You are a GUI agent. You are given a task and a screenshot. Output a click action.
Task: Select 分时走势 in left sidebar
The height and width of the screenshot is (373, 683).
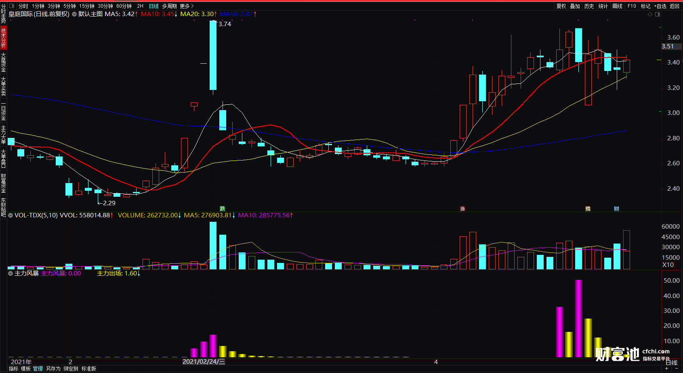pyautogui.click(x=3, y=13)
